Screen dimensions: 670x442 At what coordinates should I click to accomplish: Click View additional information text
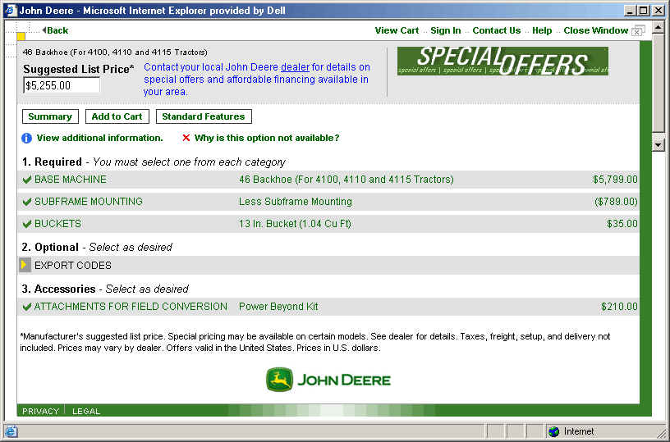tap(99, 138)
